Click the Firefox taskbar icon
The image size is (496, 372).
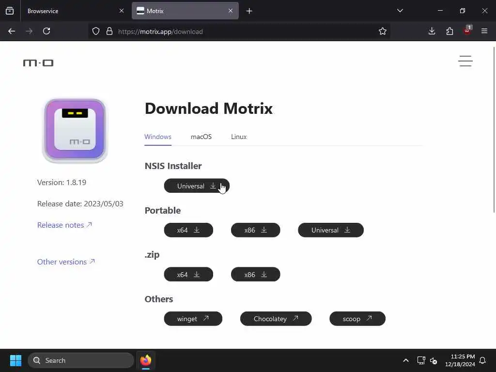pos(146,360)
